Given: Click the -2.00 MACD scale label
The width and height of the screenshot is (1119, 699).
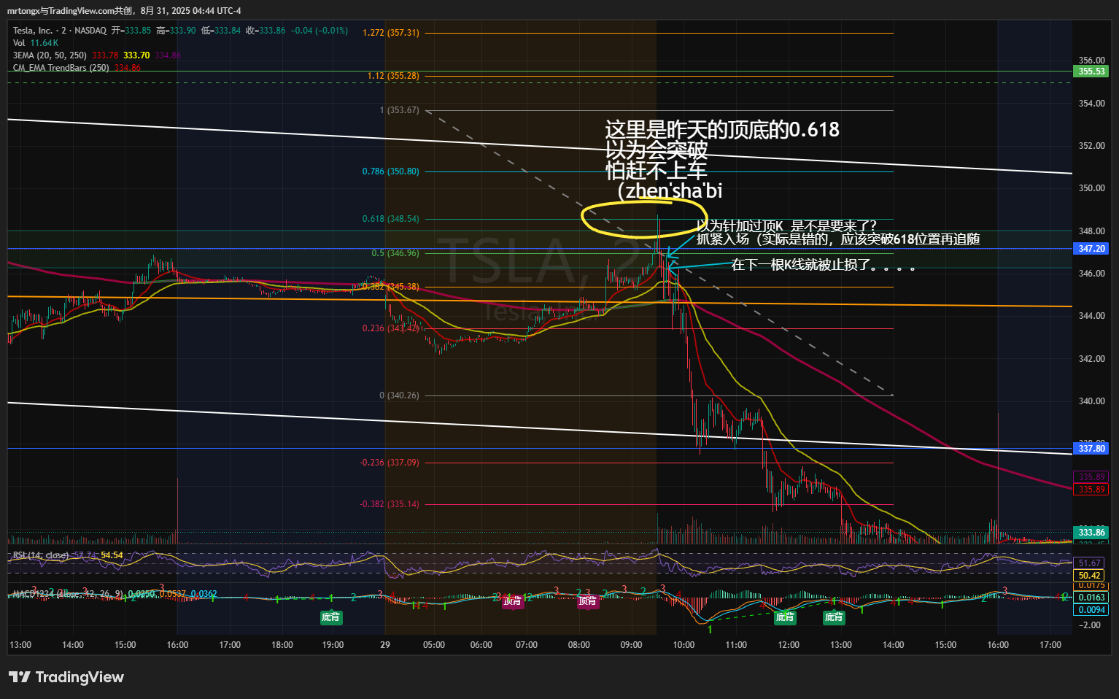Looking at the screenshot, I should click(1090, 625).
